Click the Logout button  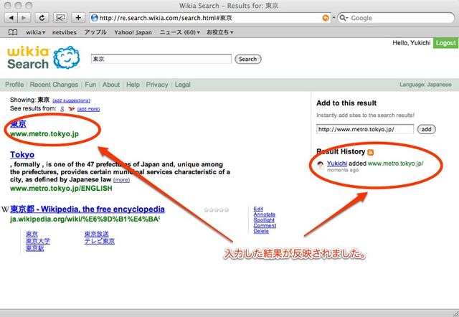(x=446, y=43)
